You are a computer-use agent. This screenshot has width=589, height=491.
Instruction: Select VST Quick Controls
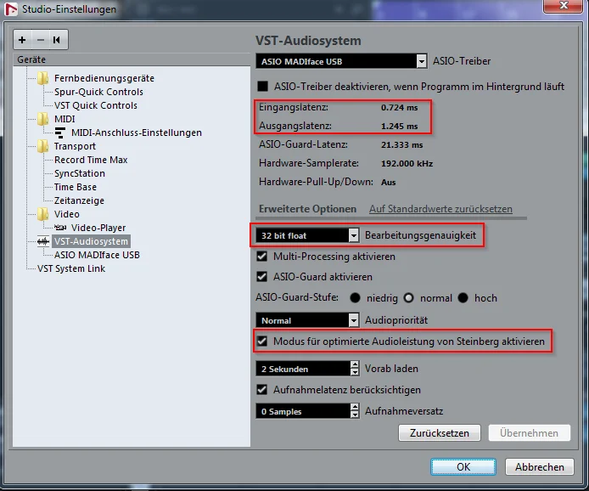pyautogui.click(x=95, y=105)
